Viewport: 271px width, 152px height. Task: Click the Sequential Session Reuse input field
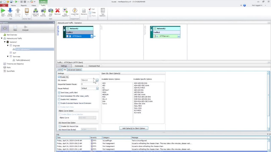(x=90, y=84)
